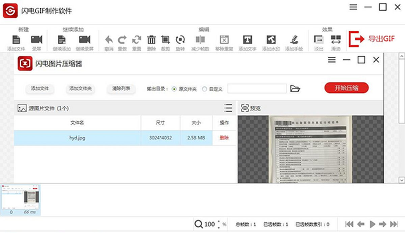Viewport: 405px width, 233px height.
Task: Select the 添加文字 add text tool
Action: point(247,40)
